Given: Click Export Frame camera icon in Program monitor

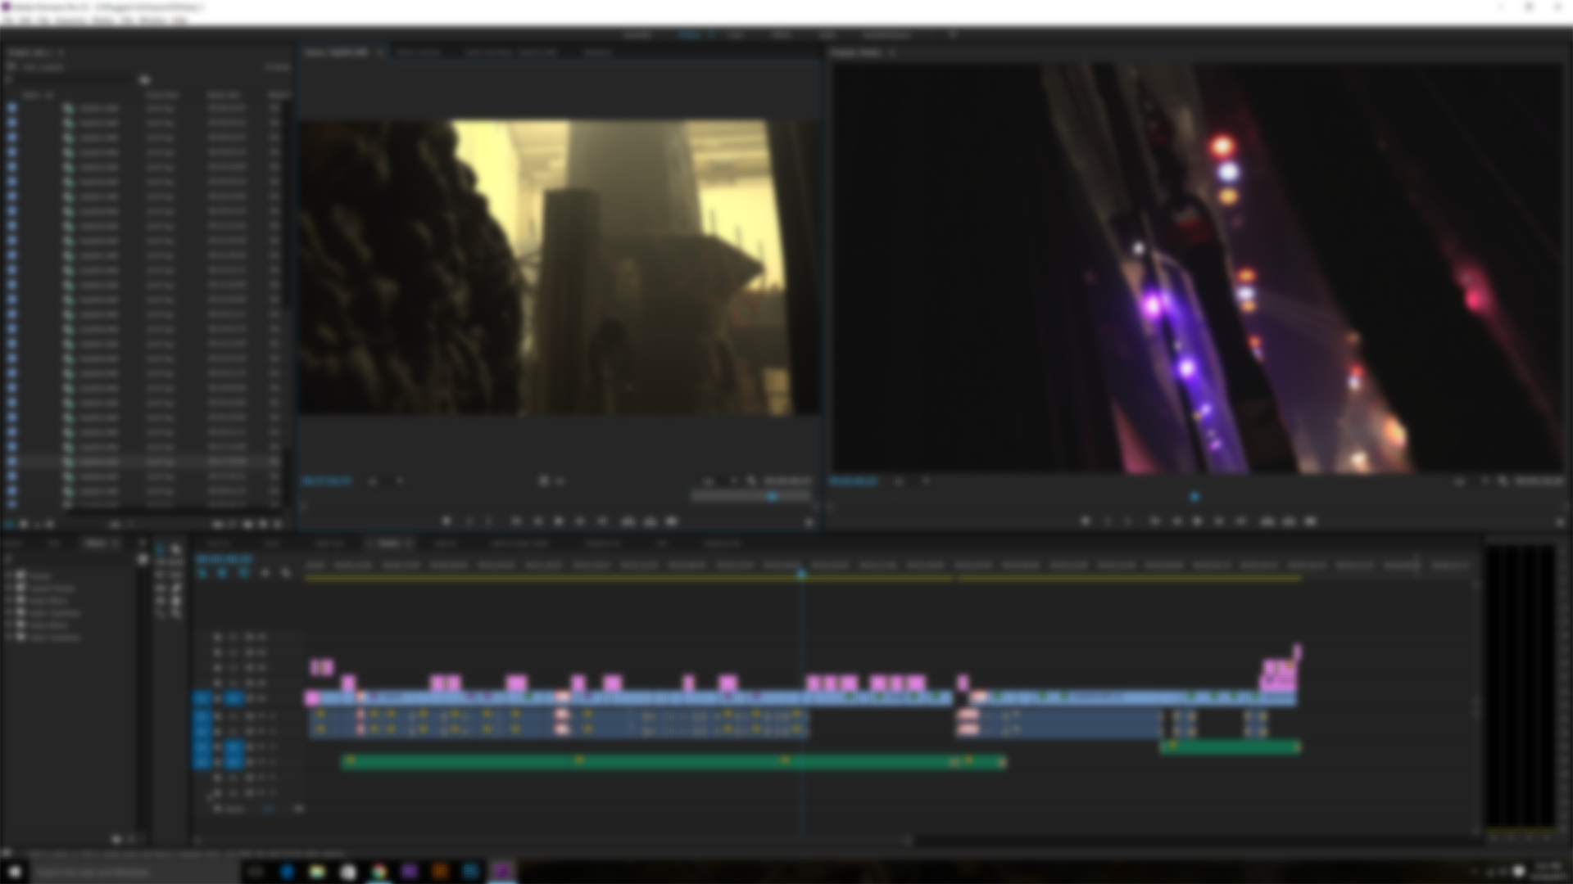Looking at the screenshot, I should (1310, 521).
